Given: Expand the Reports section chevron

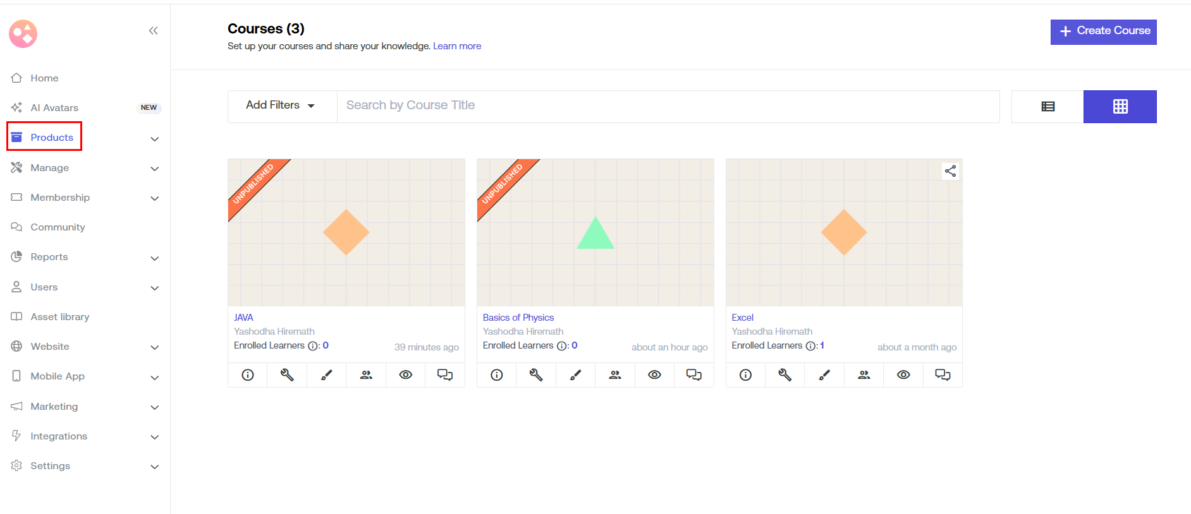Looking at the screenshot, I should [155, 258].
